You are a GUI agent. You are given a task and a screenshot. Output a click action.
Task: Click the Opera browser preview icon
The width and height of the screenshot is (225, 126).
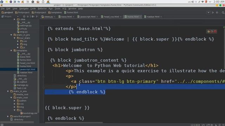pos(215,31)
